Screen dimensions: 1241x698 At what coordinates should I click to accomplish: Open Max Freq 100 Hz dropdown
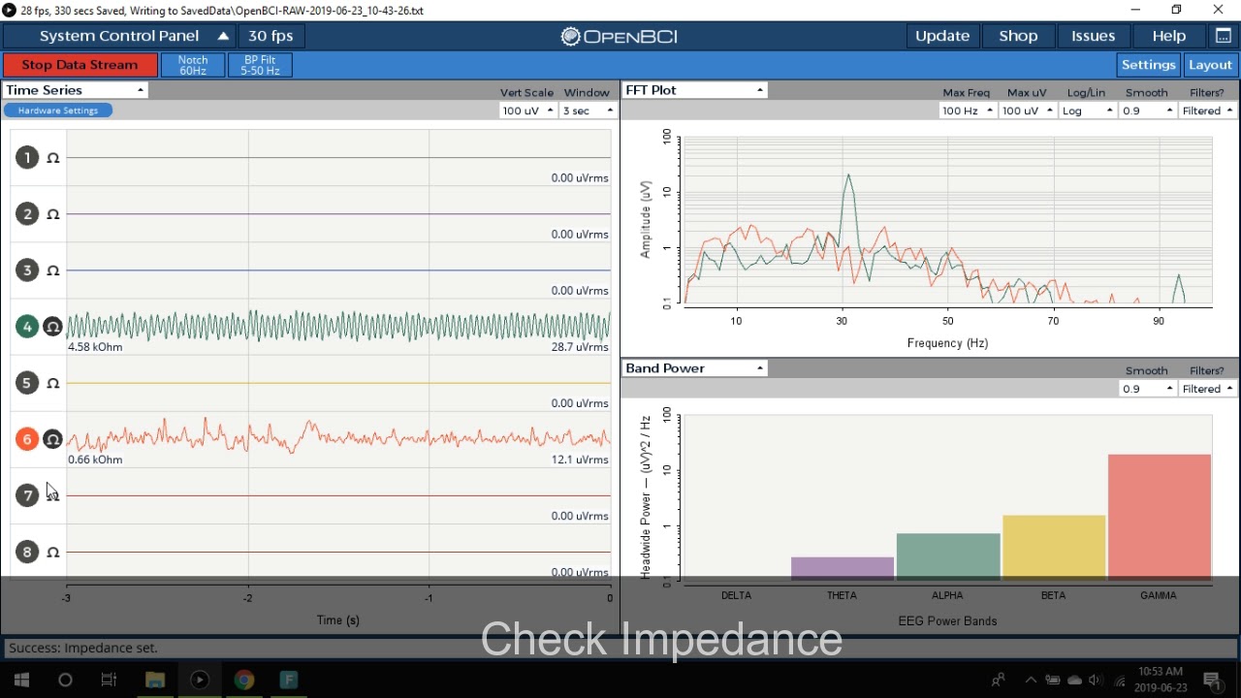coord(967,111)
